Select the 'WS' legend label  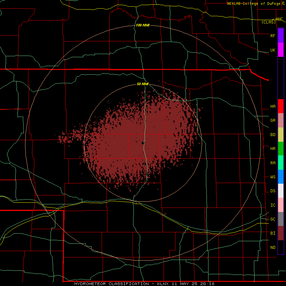273,177
